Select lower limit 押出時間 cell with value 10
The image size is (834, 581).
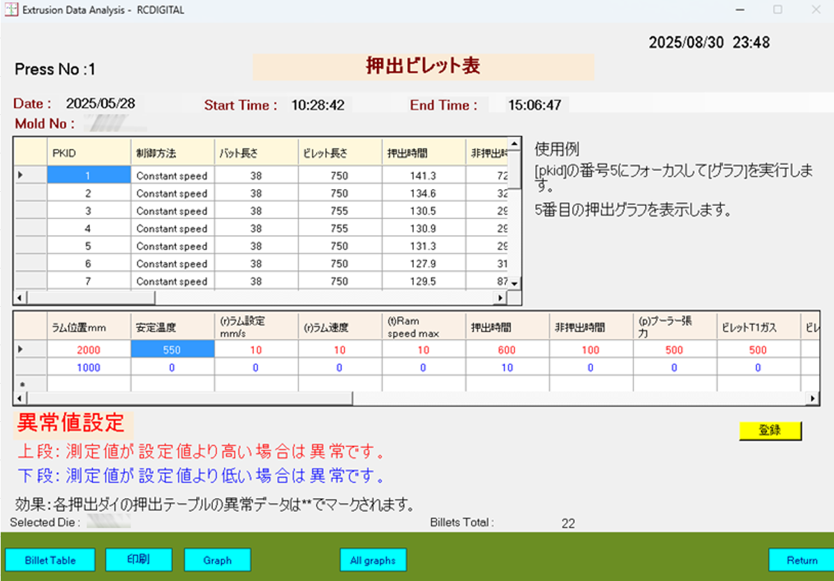[507, 368]
